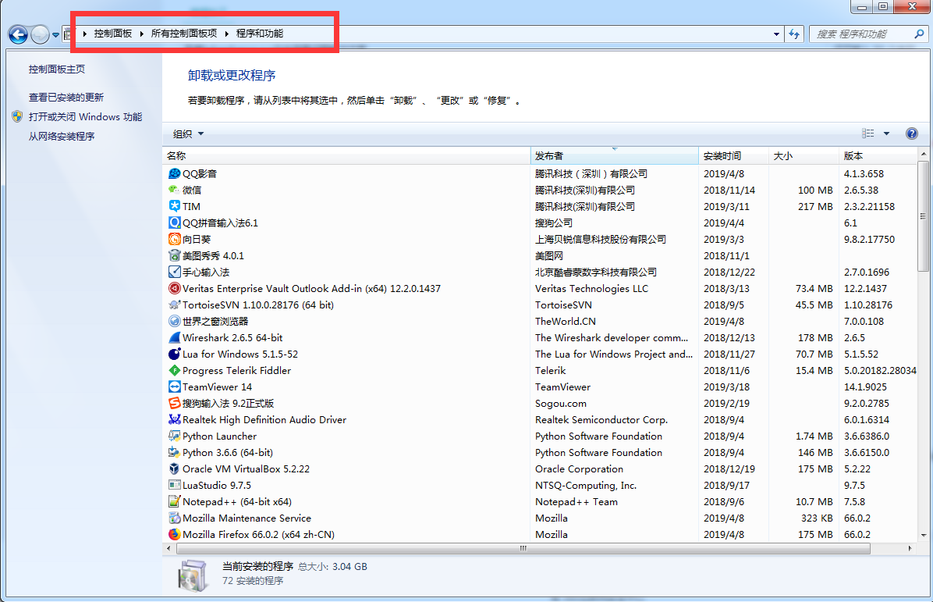The image size is (933, 602).
Task: Go to 所有控制面板项 in breadcrumb
Action: [x=184, y=34]
